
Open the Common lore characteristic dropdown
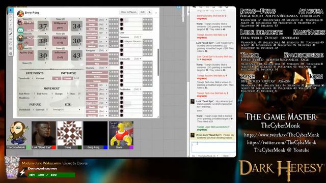137,37
